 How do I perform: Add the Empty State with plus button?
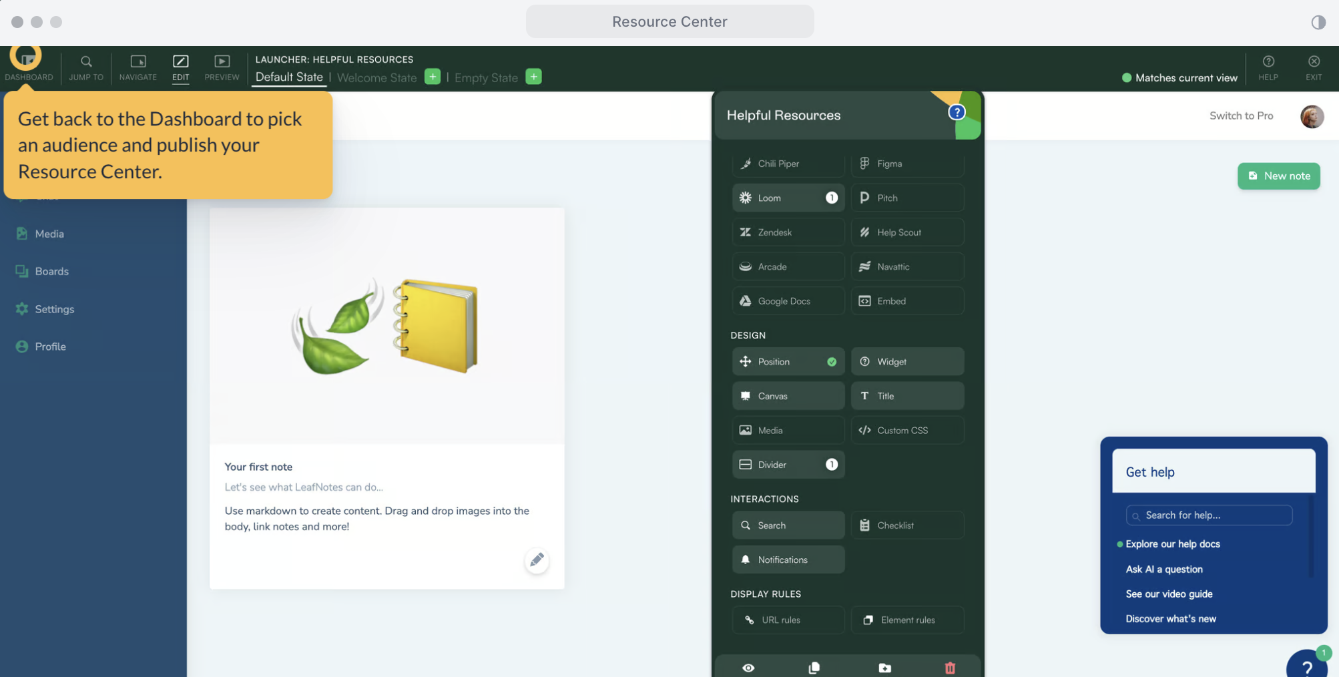(x=533, y=77)
